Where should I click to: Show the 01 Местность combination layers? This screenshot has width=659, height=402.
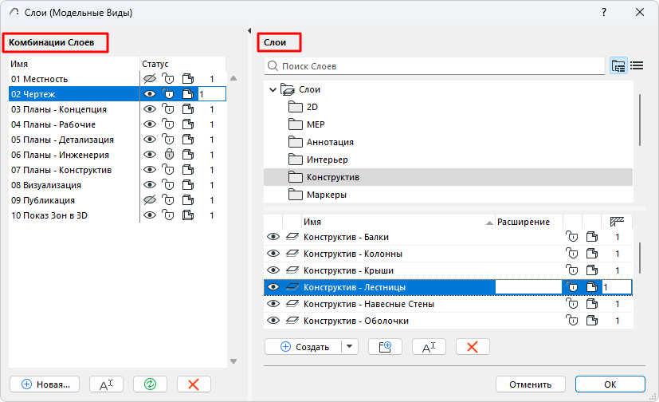click(149, 79)
